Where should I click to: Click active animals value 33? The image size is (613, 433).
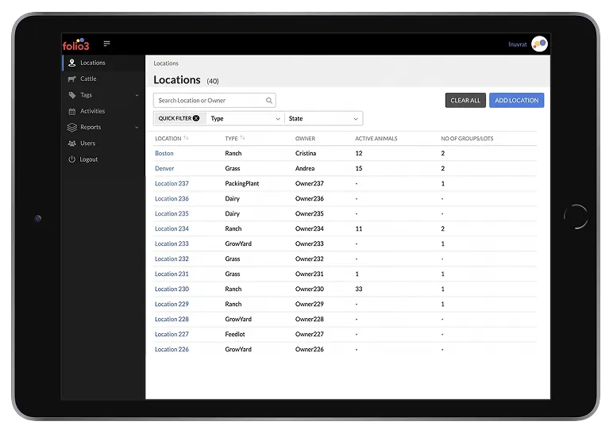tap(359, 289)
